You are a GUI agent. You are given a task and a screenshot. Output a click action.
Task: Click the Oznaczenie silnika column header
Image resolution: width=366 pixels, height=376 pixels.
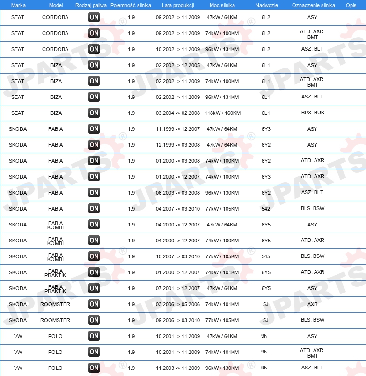(313, 5)
